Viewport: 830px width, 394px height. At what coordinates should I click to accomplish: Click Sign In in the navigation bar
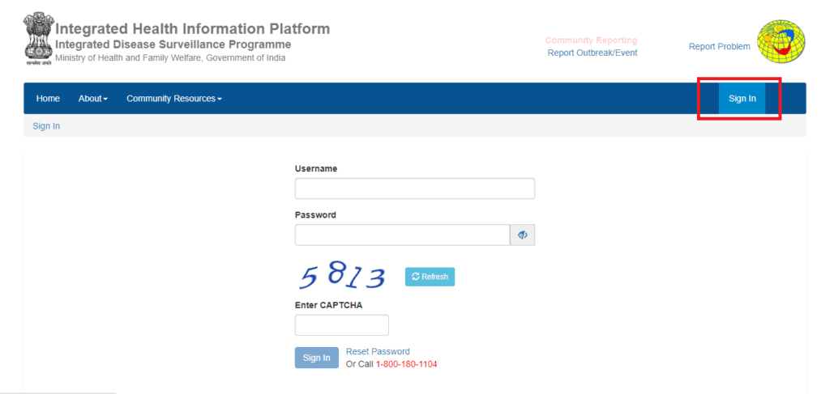point(742,99)
